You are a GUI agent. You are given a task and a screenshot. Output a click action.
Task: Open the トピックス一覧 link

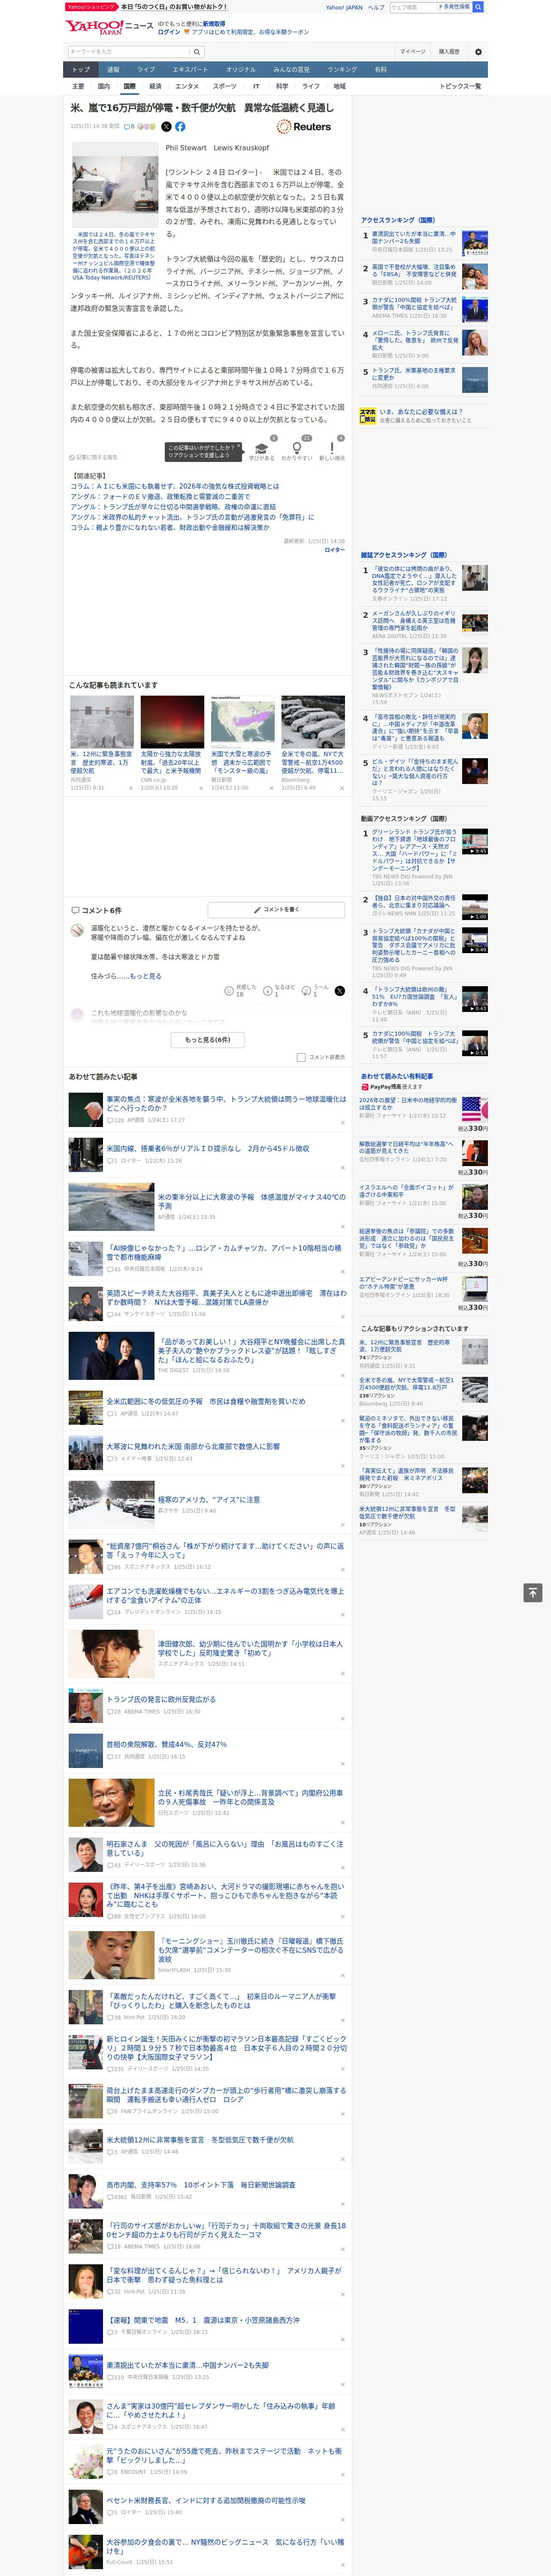460,86
